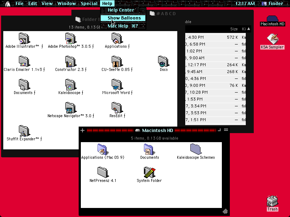Select the NetPresenz 4.1 folder icon

click(x=103, y=173)
